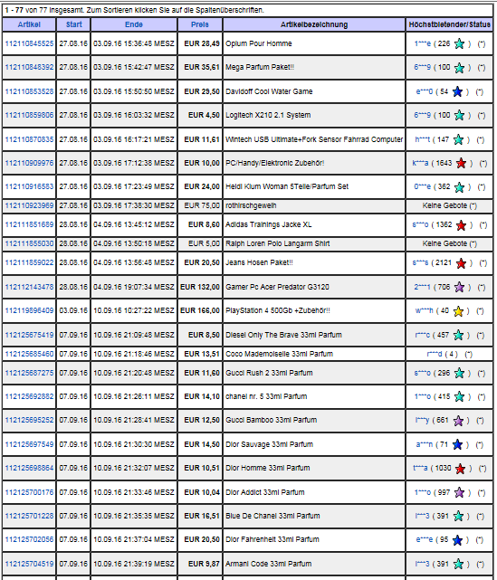This screenshot has width=497, height=580.
Task: Click purple star in Gamer Pc Acer Predator row
Action: click(x=459, y=287)
